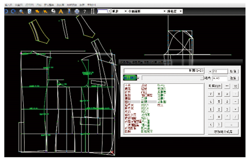Toggle the checkbox beside the green color button
Image resolution: width=247 pixels, height=160 pixels.
[139, 78]
